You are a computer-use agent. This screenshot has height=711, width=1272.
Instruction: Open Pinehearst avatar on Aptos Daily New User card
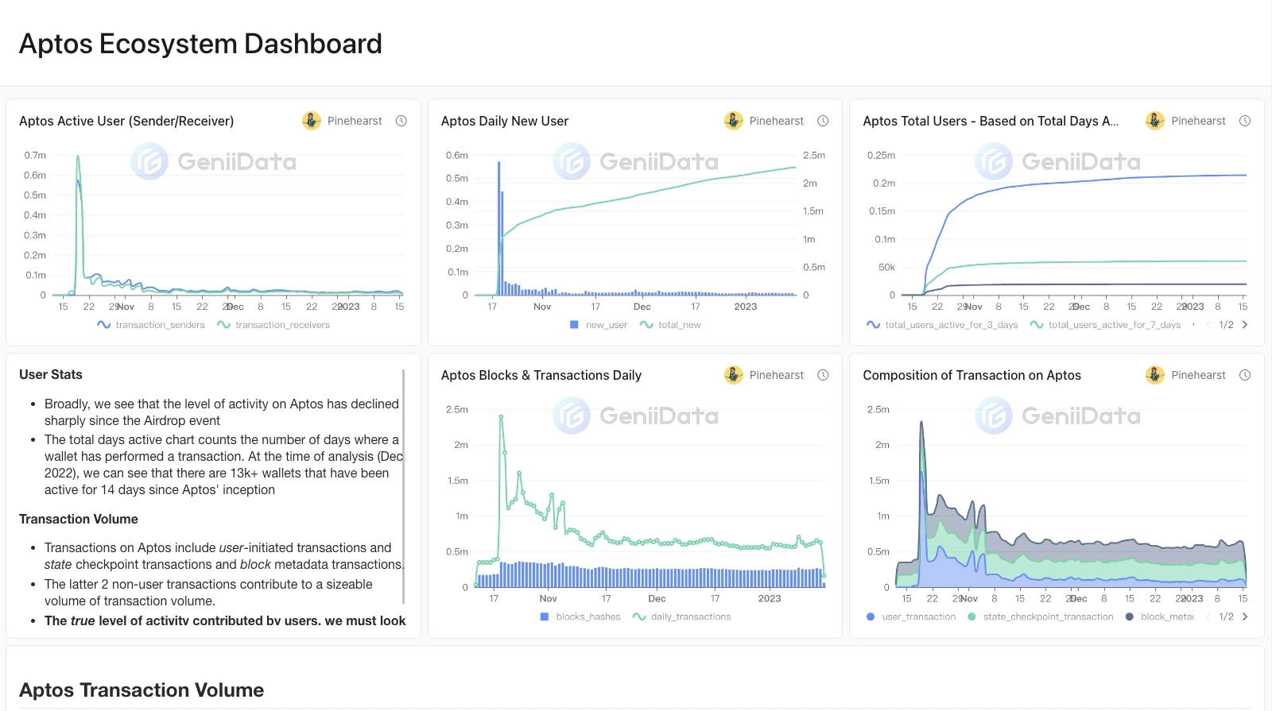point(734,121)
